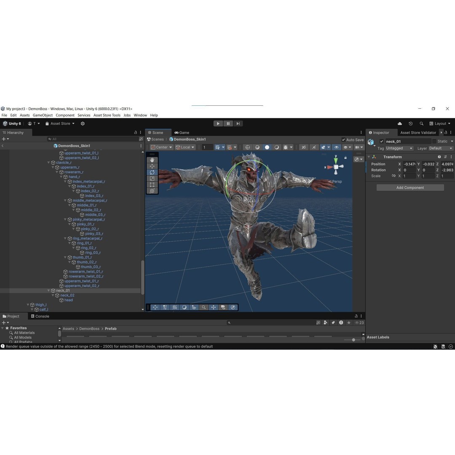
Task: Toggle hidden packages visibility count
Action: pyautogui.click(x=359, y=323)
